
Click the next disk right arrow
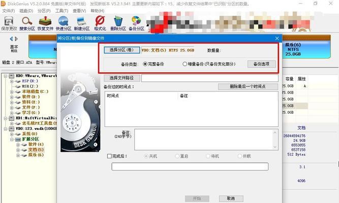(16, 39)
